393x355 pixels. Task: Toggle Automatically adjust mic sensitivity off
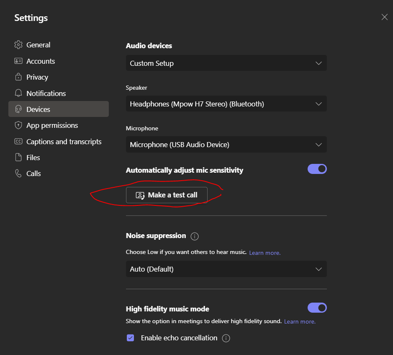click(x=317, y=169)
